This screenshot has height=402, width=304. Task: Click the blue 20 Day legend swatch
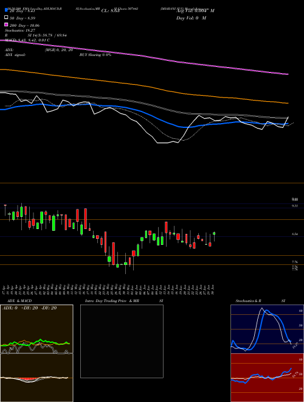(x=7, y=10)
